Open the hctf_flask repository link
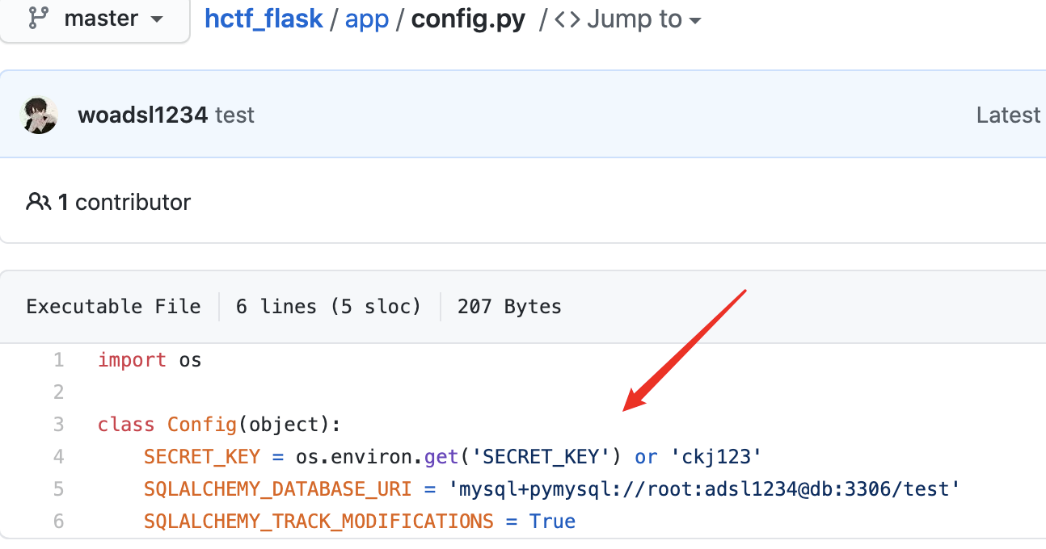This screenshot has height=549, width=1046. click(264, 19)
